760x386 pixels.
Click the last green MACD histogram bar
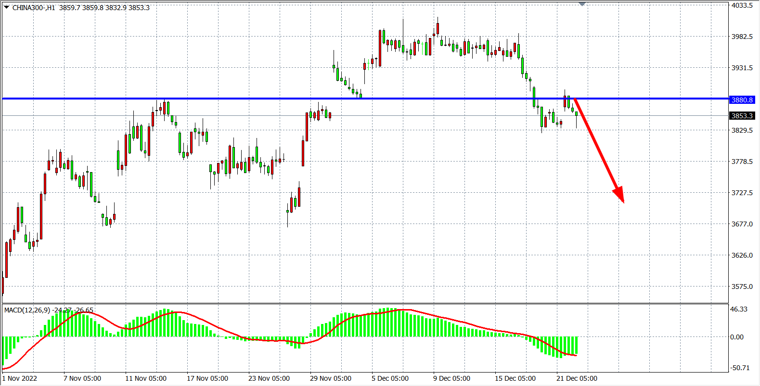point(576,346)
